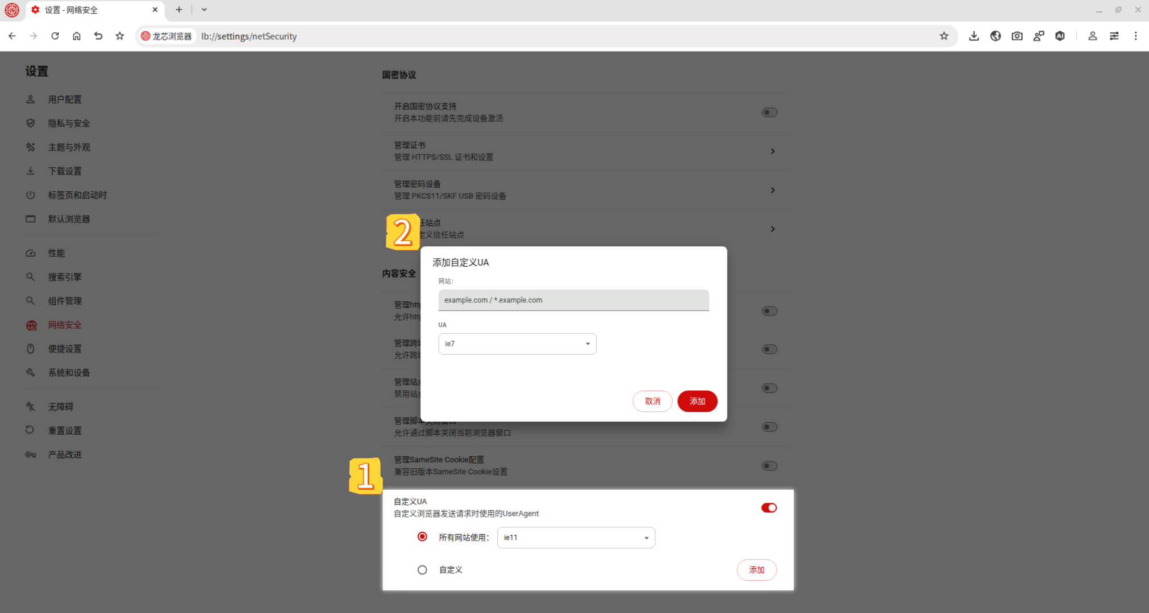Open the user account icon

pos(1092,36)
